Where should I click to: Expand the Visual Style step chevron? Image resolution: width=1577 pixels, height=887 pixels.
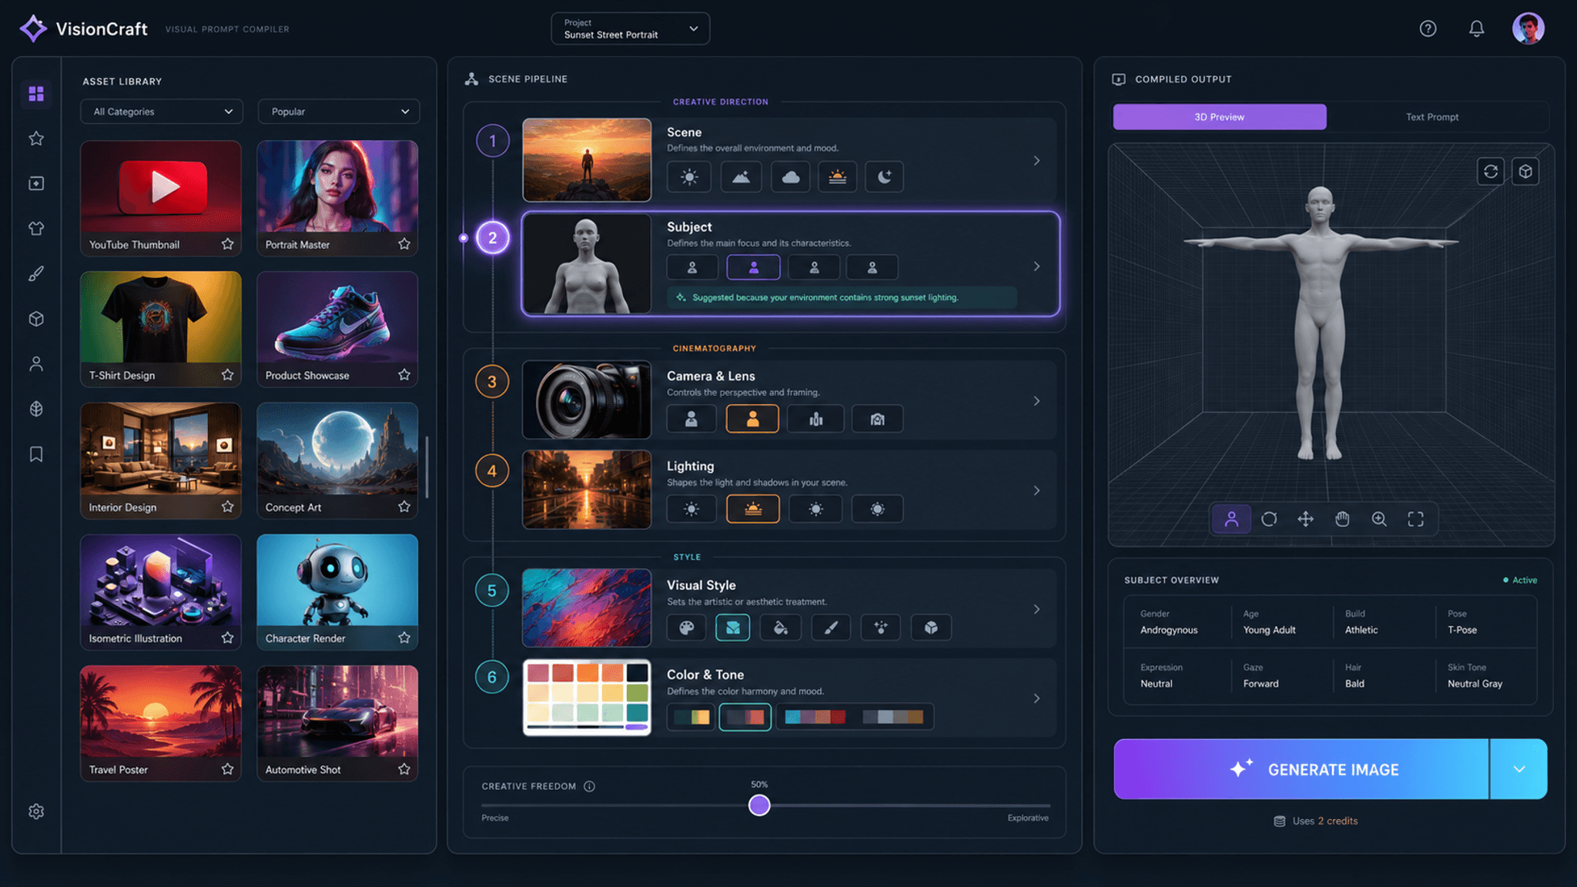tap(1036, 609)
